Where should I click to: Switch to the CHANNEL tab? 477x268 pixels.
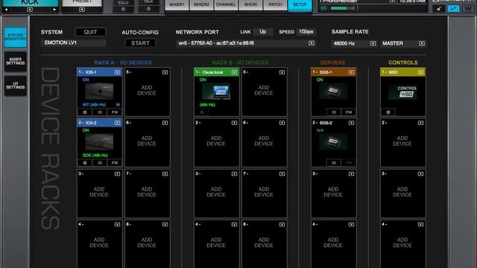tap(226, 4)
